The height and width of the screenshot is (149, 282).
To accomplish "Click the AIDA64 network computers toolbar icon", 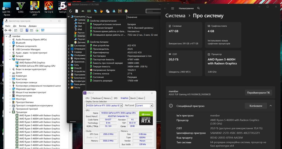I will 96,11.
